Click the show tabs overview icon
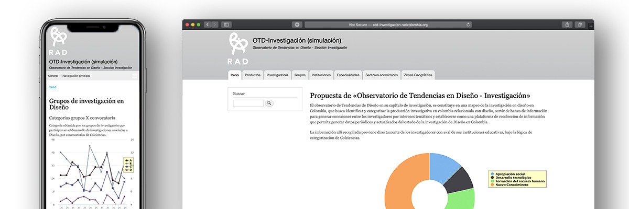This screenshot has width=629, height=209. tap(580, 25)
